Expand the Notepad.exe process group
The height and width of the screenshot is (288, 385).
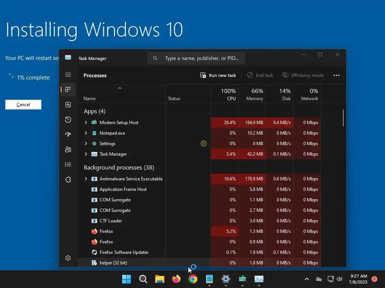tap(86, 133)
